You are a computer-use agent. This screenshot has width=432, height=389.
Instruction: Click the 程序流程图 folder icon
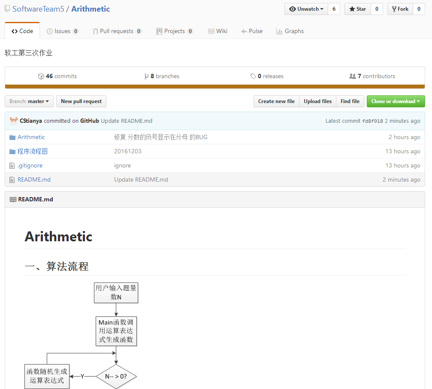tap(12, 152)
